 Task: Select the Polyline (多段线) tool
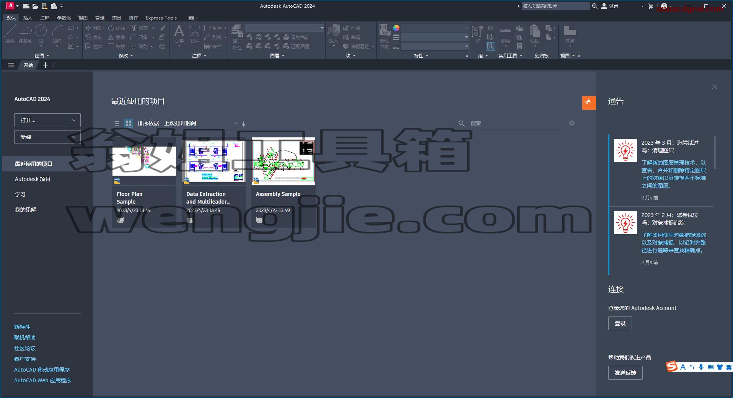click(26, 34)
